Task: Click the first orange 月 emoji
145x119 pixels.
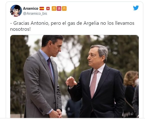Action: (x=54, y=8)
